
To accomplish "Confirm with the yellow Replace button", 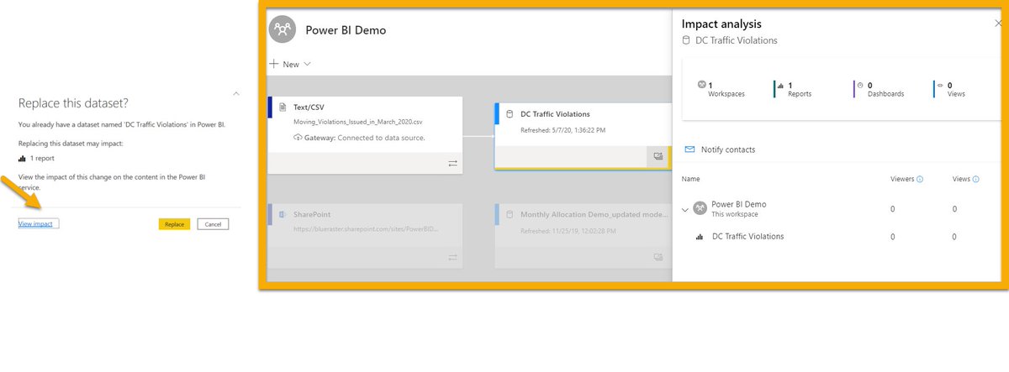I will (x=174, y=224).
